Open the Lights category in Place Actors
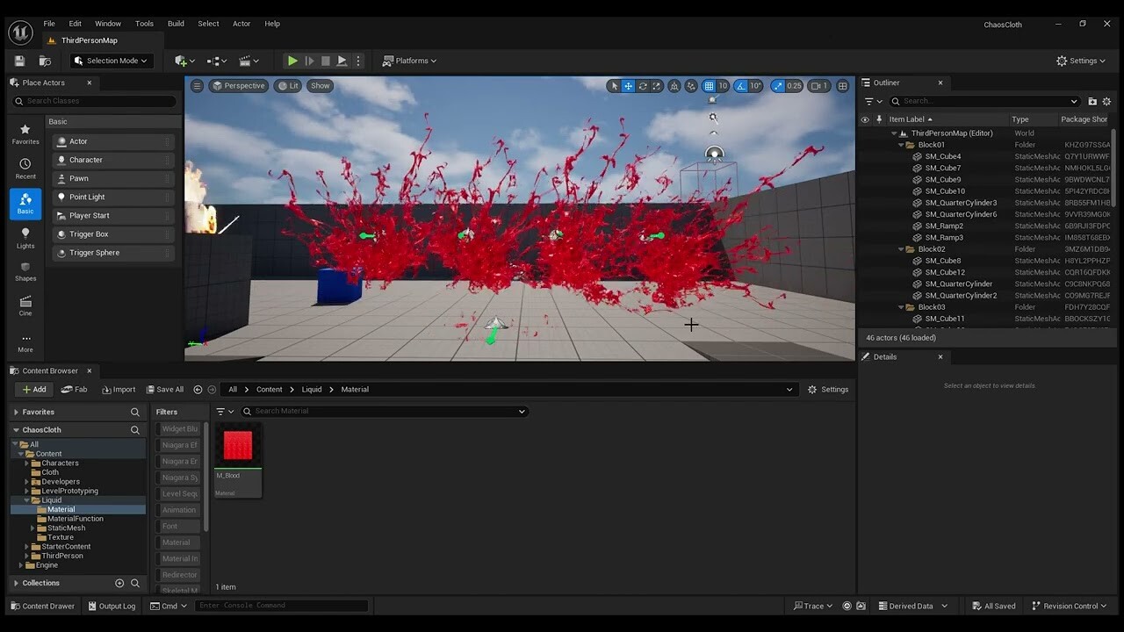 [x=25, y=238]
